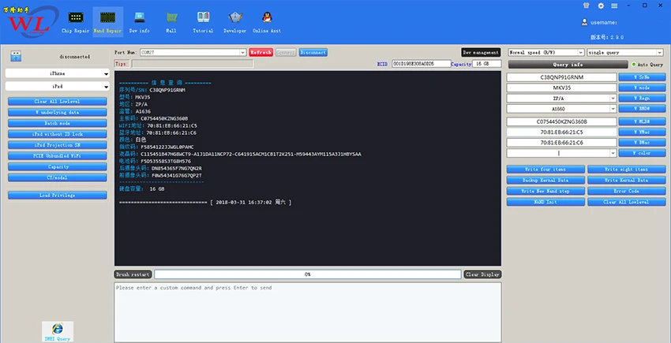
Task: Click Write New Nand step
Action: 545,191
